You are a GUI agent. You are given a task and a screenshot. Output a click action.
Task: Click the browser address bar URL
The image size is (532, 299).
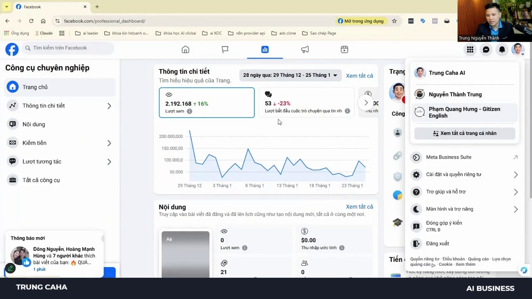click(x=105, y=21)
